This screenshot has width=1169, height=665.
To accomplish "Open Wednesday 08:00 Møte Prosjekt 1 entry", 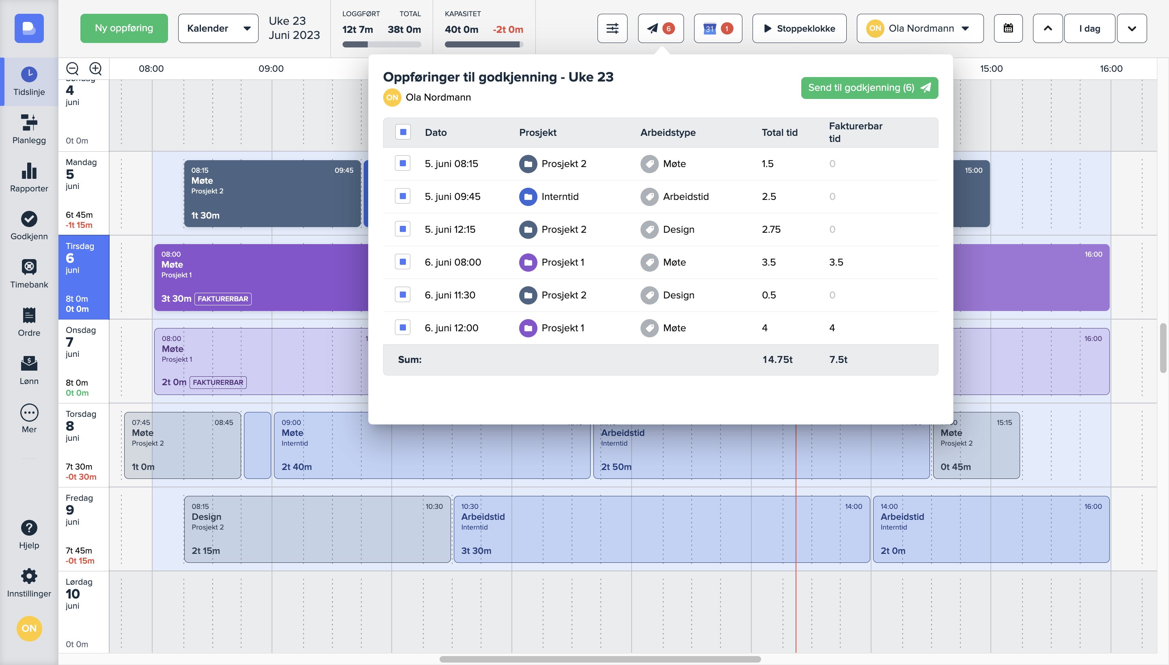I will 261,361.
